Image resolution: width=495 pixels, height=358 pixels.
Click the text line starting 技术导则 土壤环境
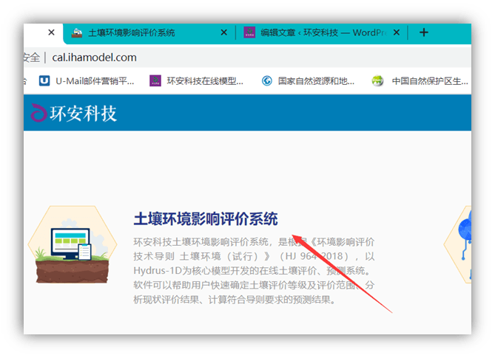pyautogui.click(x=254, y=256)
